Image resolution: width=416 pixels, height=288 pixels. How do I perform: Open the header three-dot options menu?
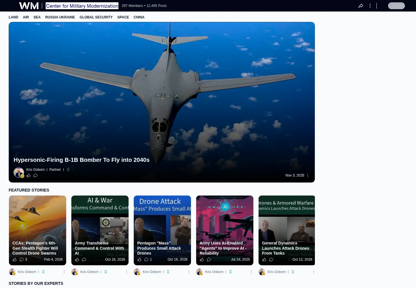coord(370,6)
